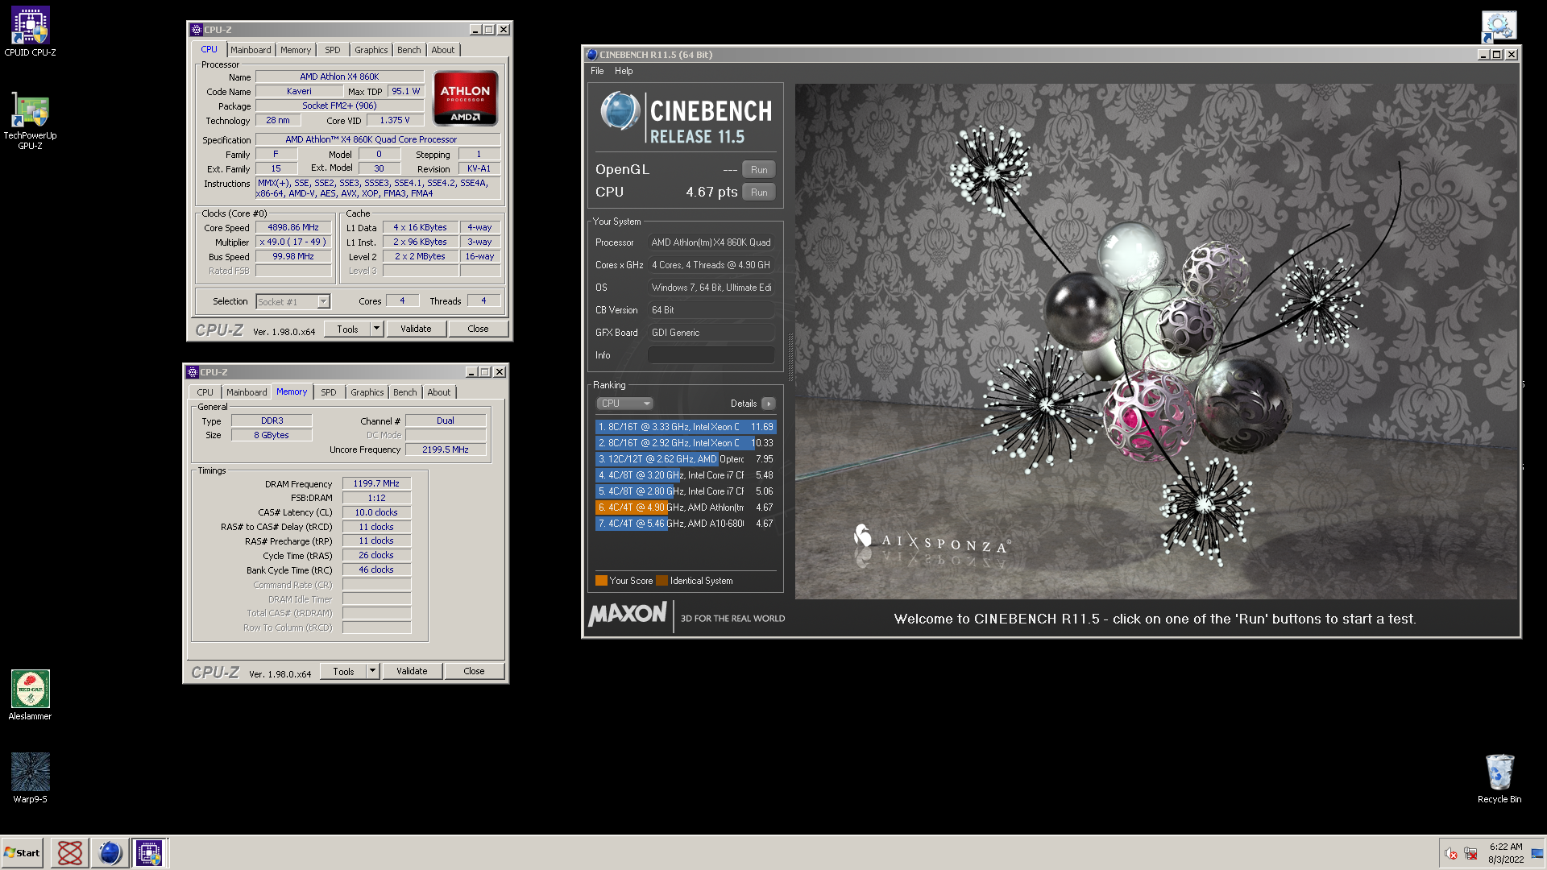The height and width of the screenshot is (870, 1547).
Task: Click Tools button in top CPU-Z window
Action: (x=347, y=329)
